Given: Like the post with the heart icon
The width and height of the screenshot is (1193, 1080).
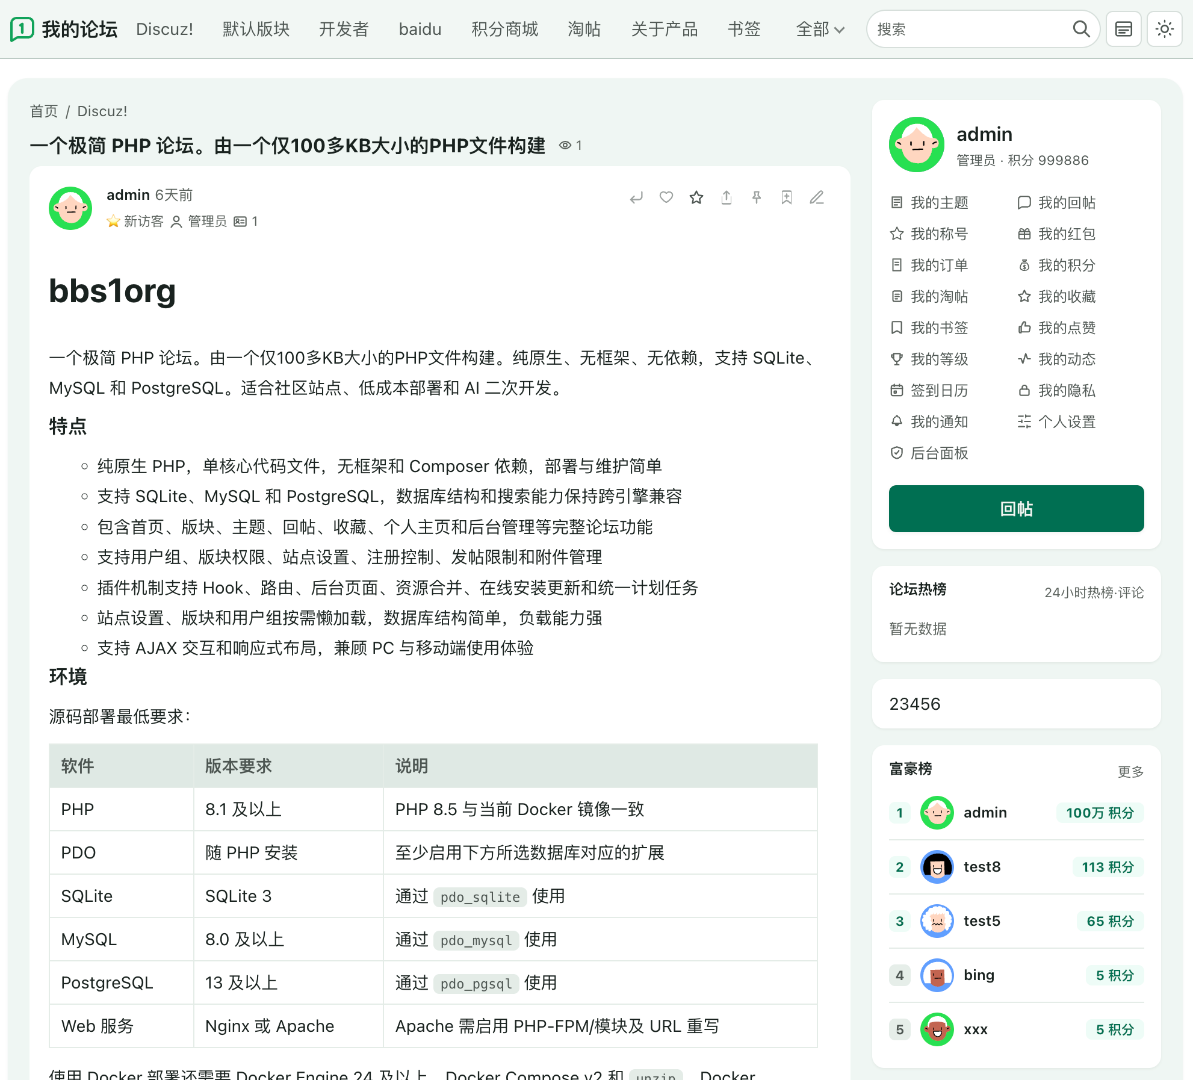Looking at the screenshot, I should tap(666, 197).
